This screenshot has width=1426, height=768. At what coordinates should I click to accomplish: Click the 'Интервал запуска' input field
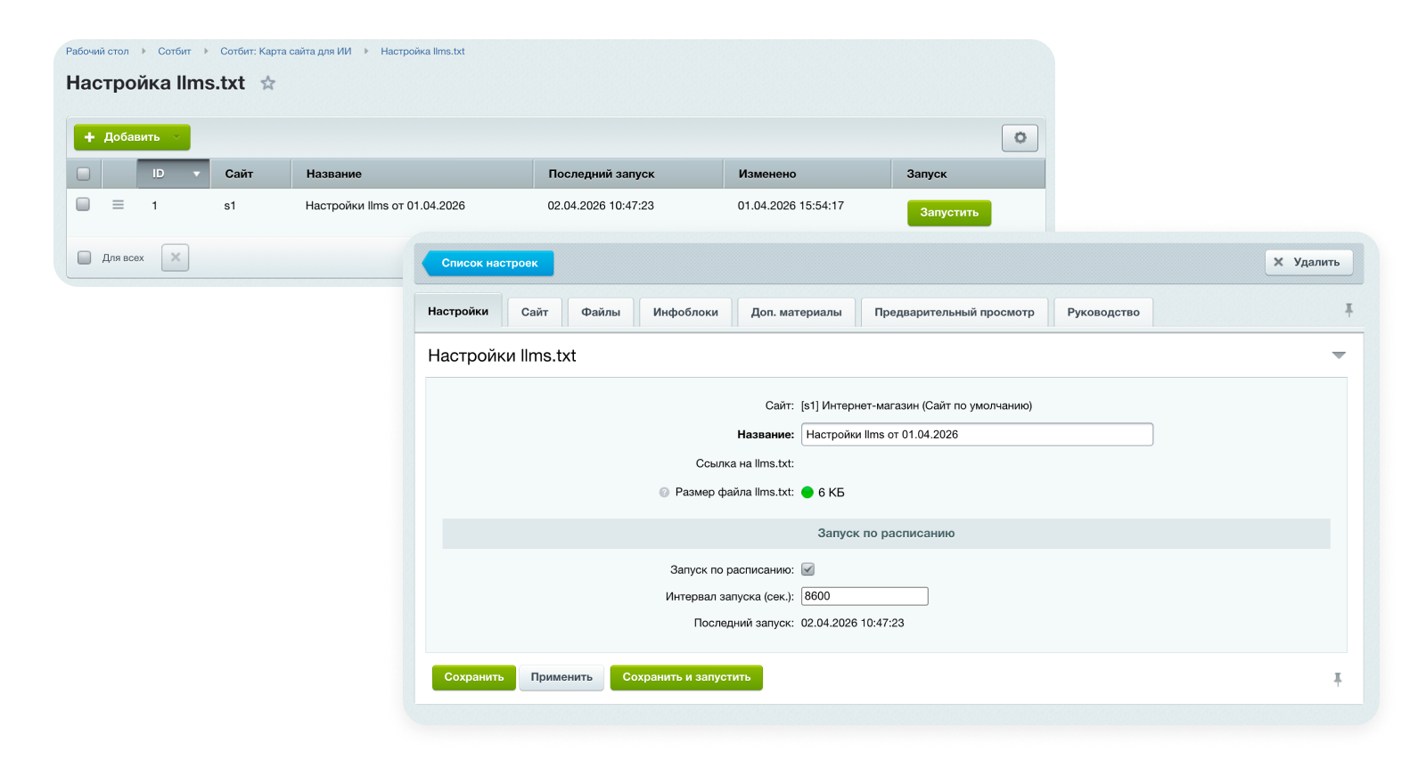[864, 596]
